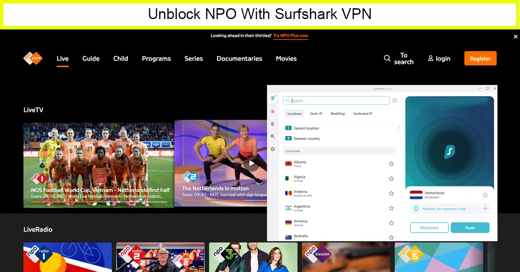Switch to Dedicated IP tab
This screenshot has height=272, width=520.
[363, 113]
